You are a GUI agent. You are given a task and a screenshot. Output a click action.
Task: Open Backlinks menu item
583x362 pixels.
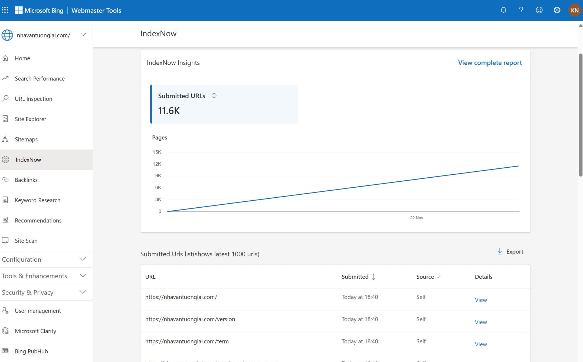(x=46, y=180)
